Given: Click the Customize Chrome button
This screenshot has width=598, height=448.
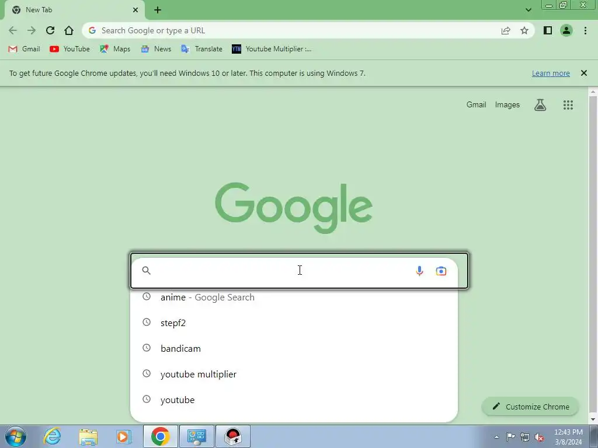Looking at the screenshot, I should point(530,407).
